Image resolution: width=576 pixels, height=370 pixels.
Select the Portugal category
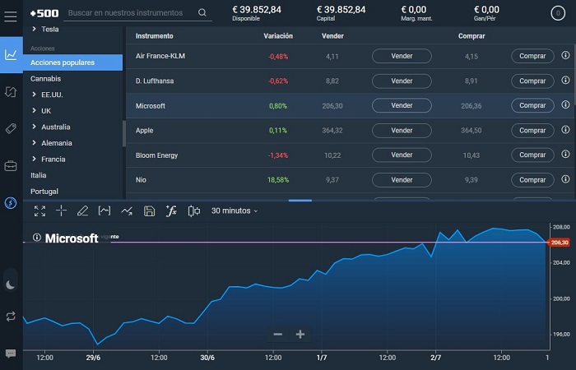(44, 192)
